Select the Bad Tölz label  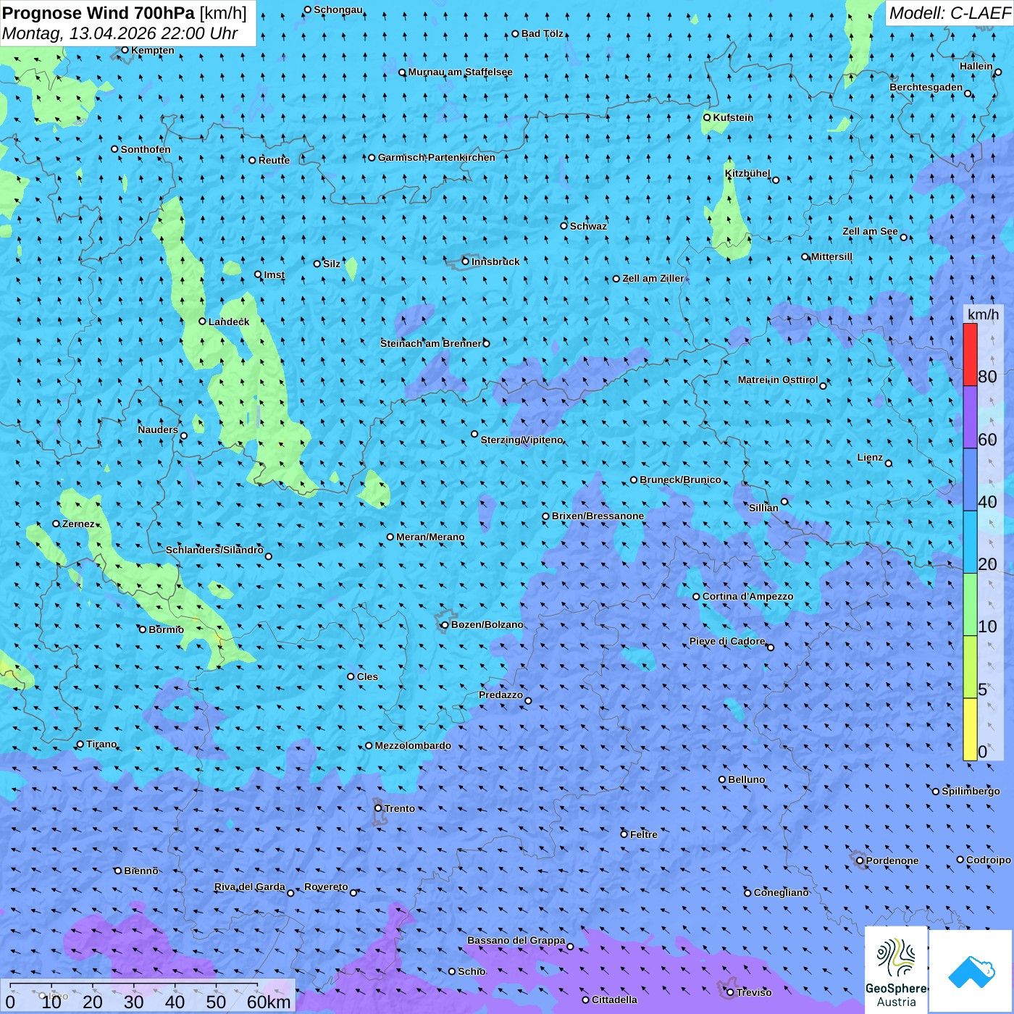pos(542,33)
